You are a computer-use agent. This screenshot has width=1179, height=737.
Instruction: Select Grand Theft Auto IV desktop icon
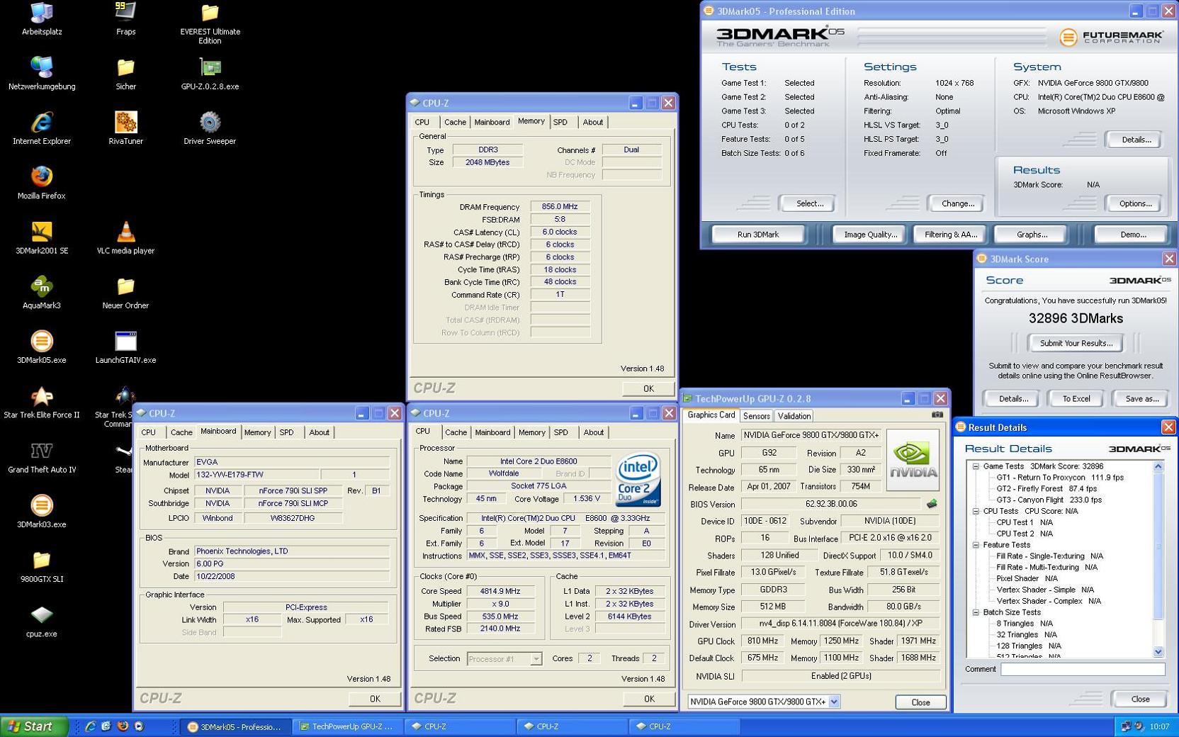click(x=42, y=457)
